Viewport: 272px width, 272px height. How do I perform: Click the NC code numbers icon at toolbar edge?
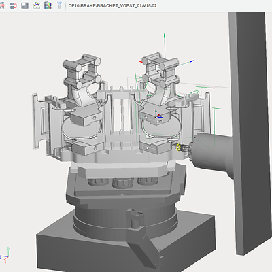coord(2,5)
